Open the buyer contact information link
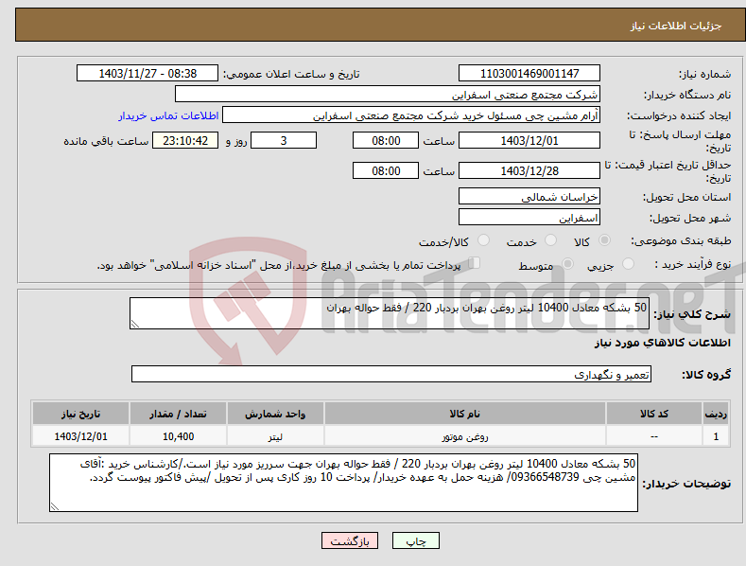 pyautogui.click(x=168, y=115)
